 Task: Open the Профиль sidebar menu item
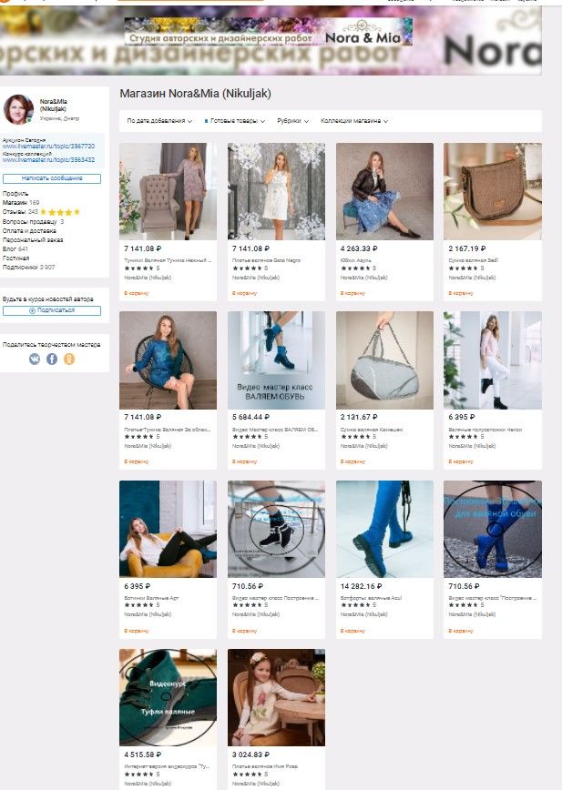[15, 194]
